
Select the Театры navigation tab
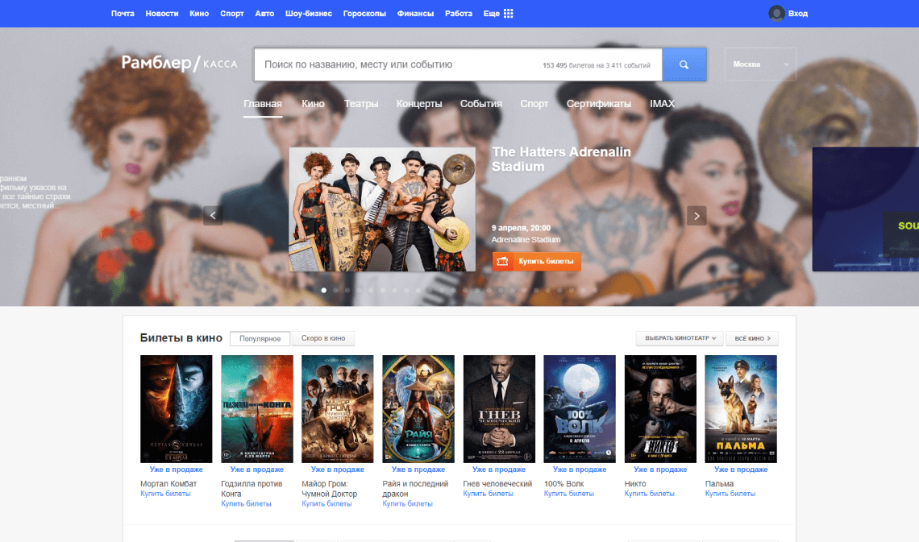[x=361, y=104]
